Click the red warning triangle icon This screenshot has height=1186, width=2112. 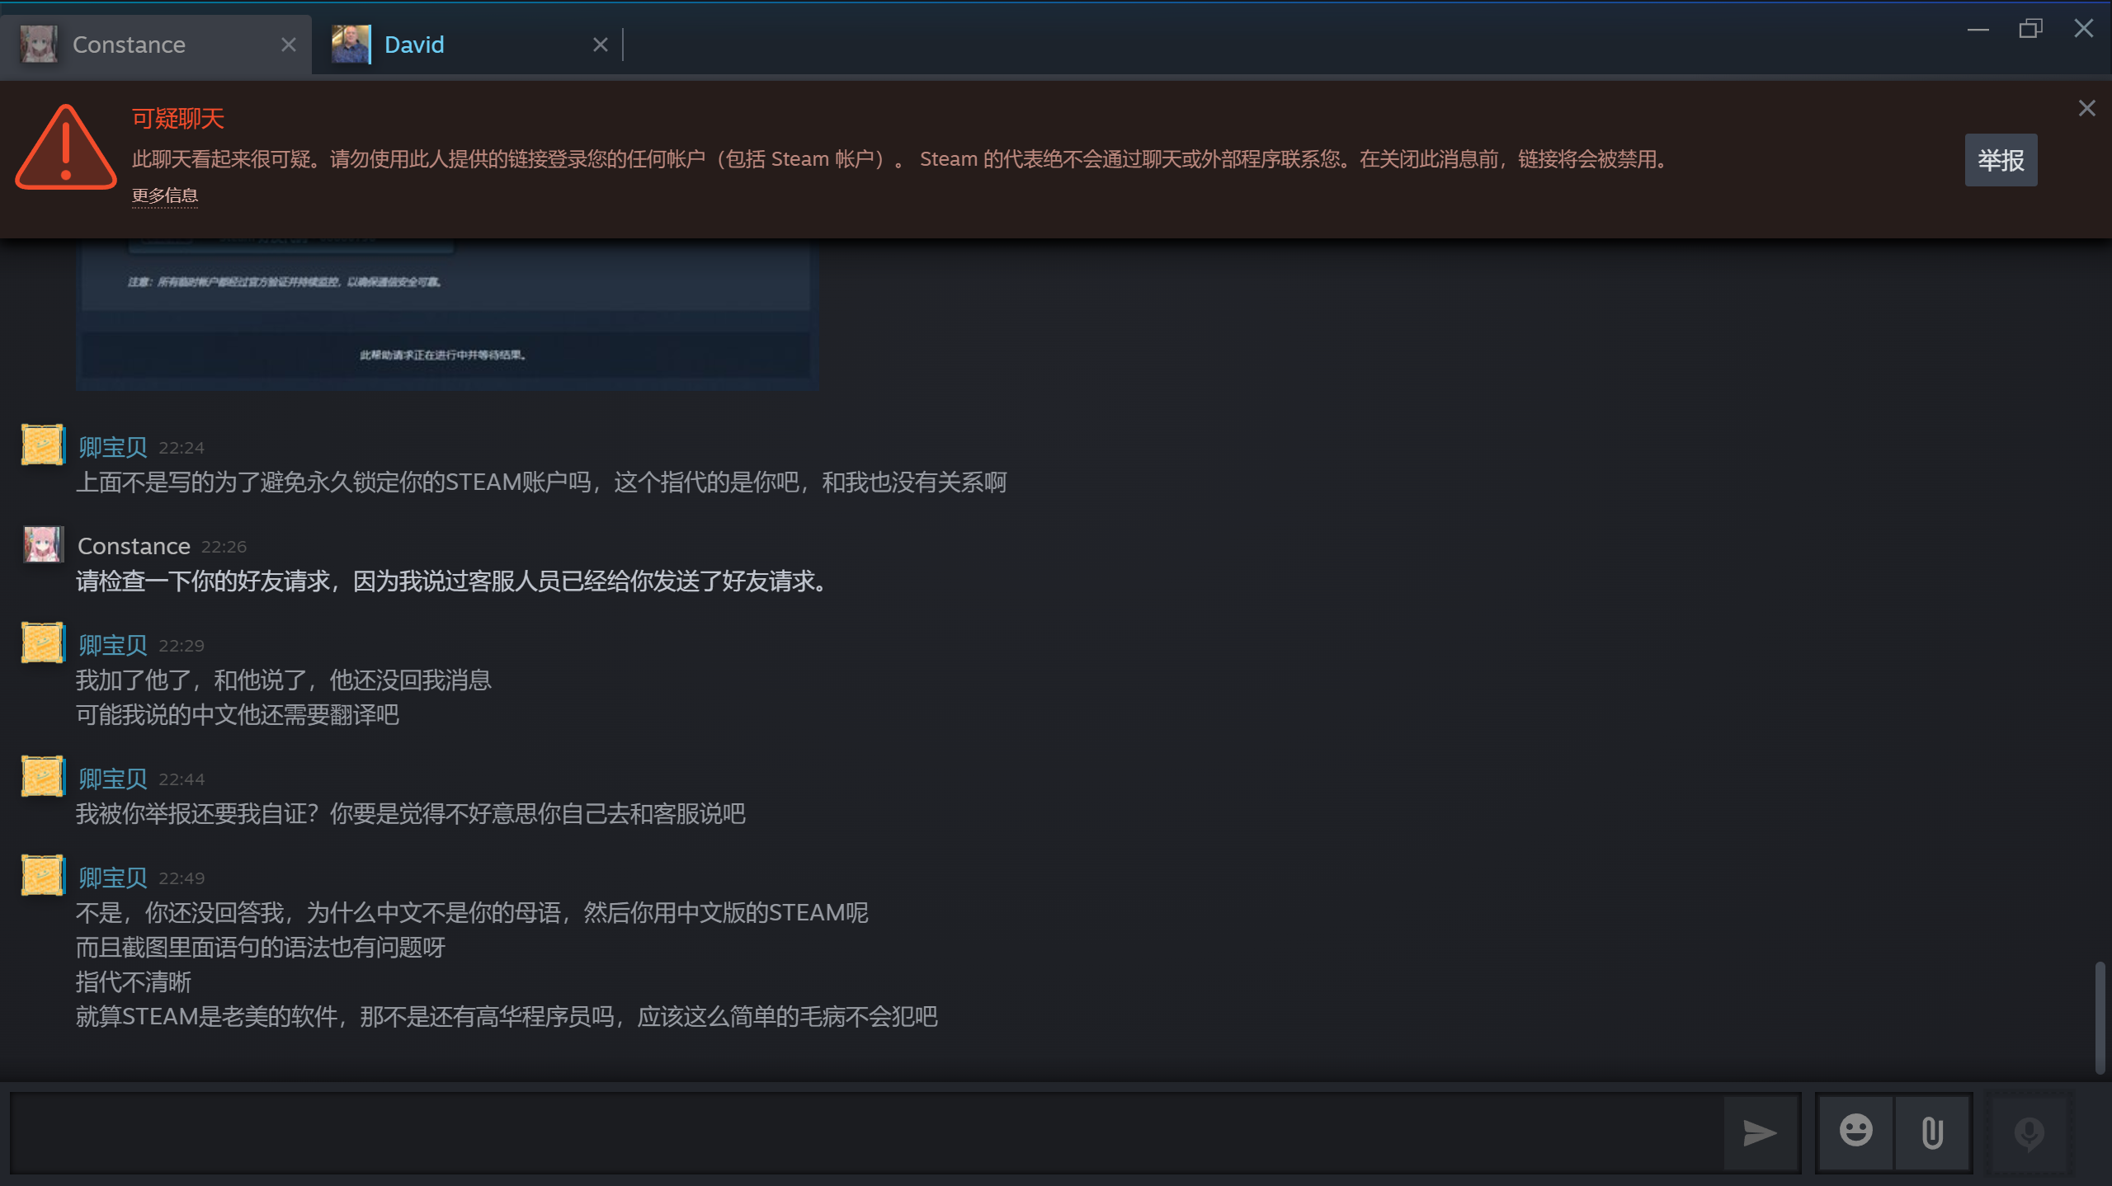pyautogui.click(x=66, y=148)
